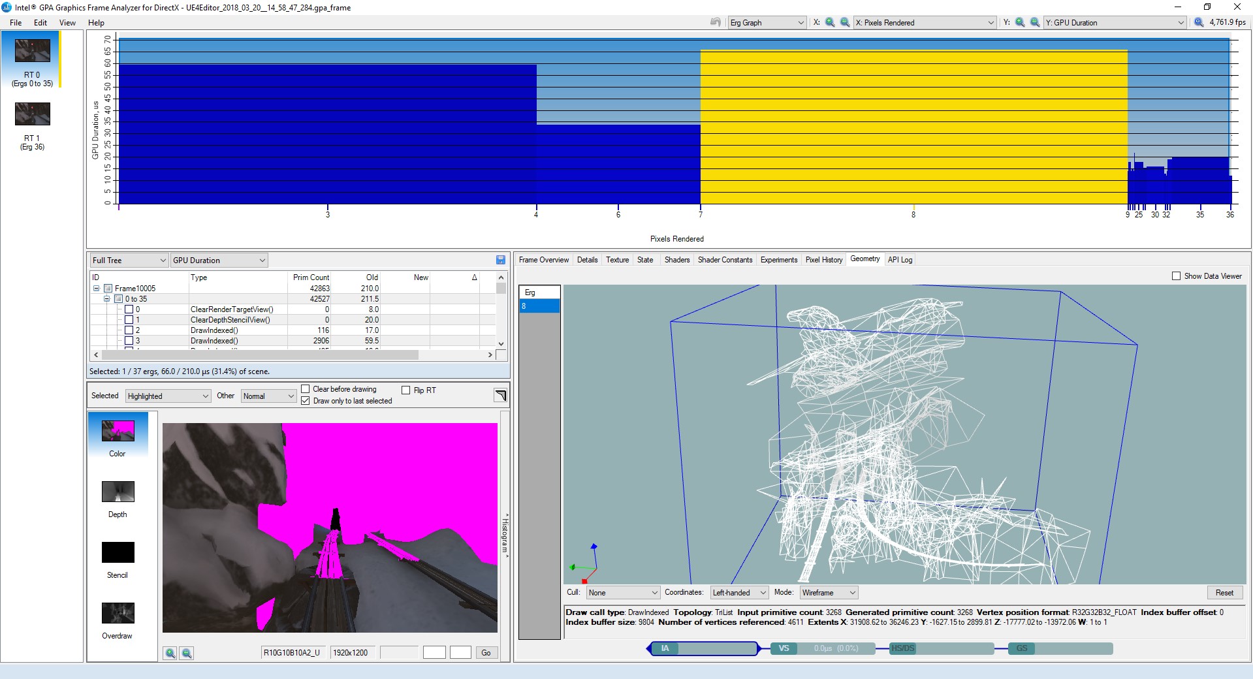
Task: Check the 0 to 35 group checkbox
Action: [119, 299]
